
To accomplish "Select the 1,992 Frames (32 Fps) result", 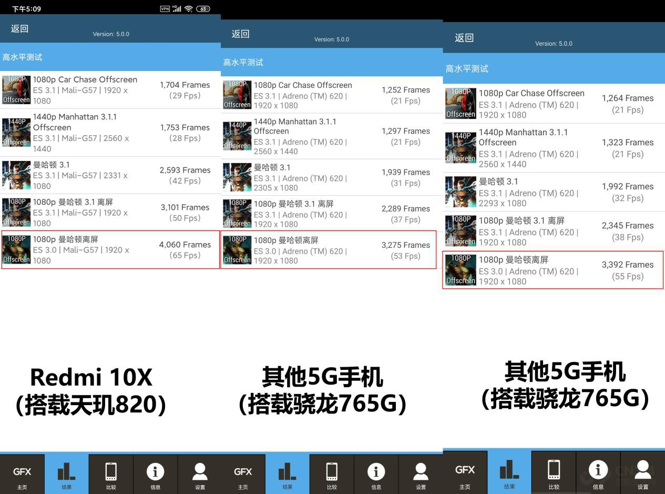I will pyautogui.click(x=628, y=192).
